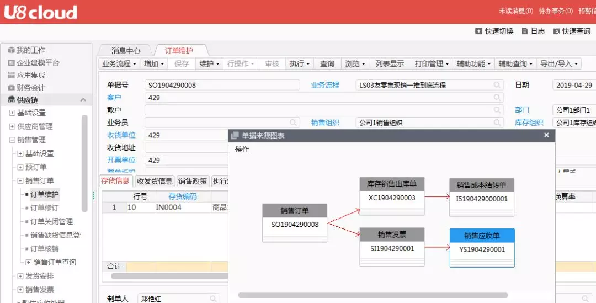Open the 日志 log icon
596x303 pixels.
[525, 31]
